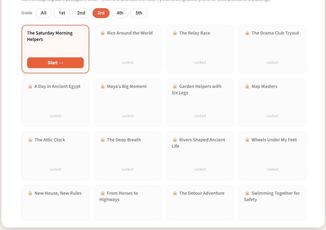Click the Locked label under Map Masters
326x230 pixels.
(272, 116)
